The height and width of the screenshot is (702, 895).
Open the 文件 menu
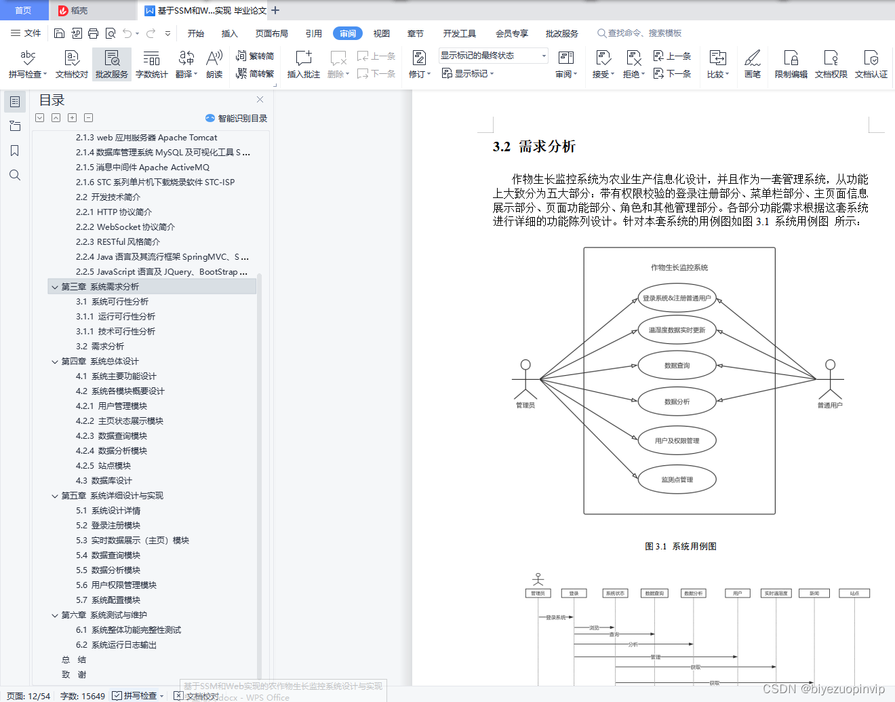tap(26, 33)
